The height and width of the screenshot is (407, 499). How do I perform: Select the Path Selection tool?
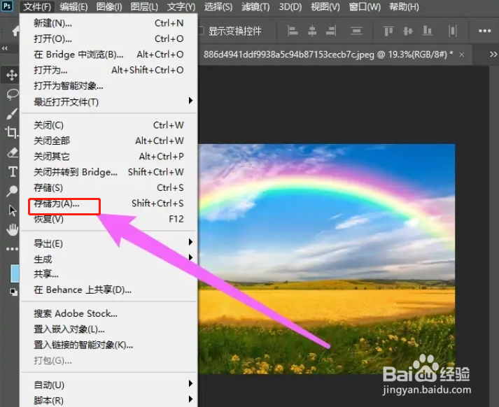click(x=13, y=210)
